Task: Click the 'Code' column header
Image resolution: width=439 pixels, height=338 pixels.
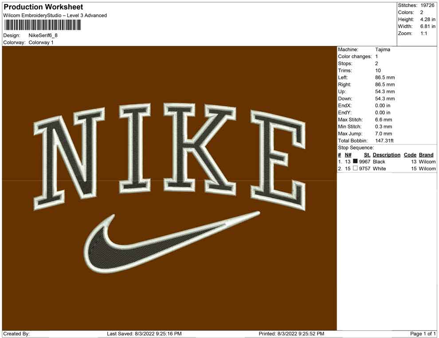Action: tap(410, 155)
